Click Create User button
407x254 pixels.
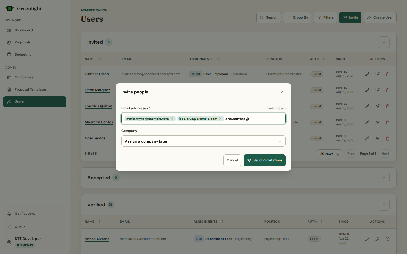pyautogui.click(x=380, y=17)
